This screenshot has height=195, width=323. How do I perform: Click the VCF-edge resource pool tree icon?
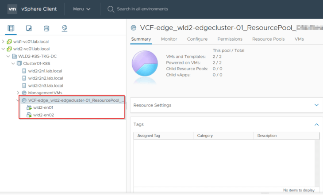coord(24,100)
